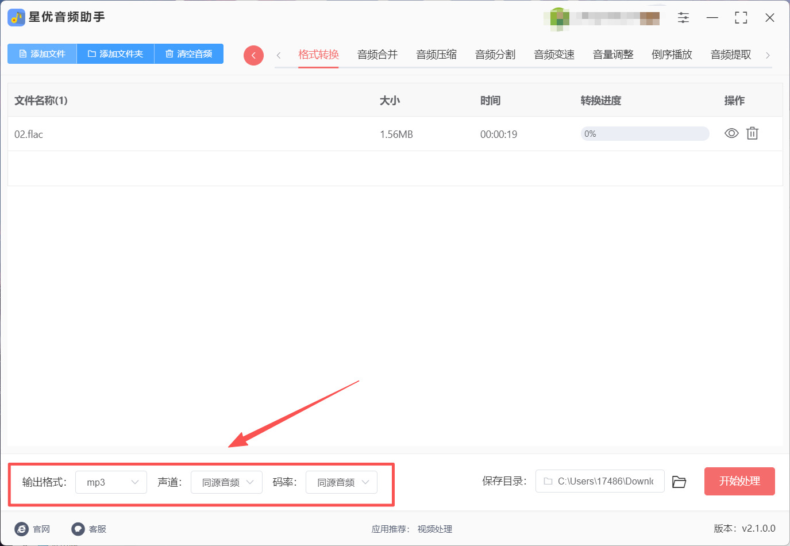790x546 pixels.
Task: Switch to the 音频分割 tab
Action: tap(495, 55)
